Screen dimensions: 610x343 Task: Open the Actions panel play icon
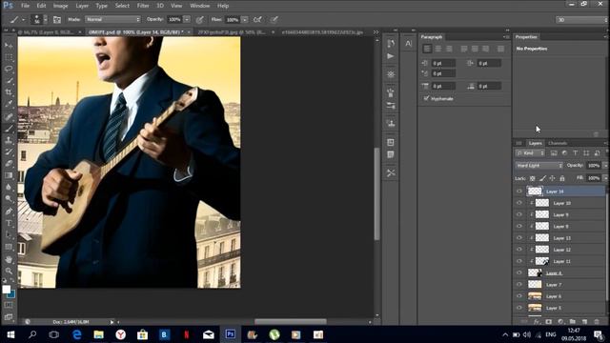pos(391,56)
